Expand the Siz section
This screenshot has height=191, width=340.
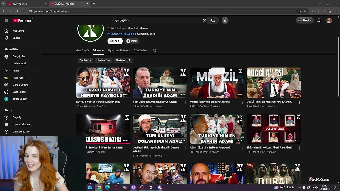point(8,110)
